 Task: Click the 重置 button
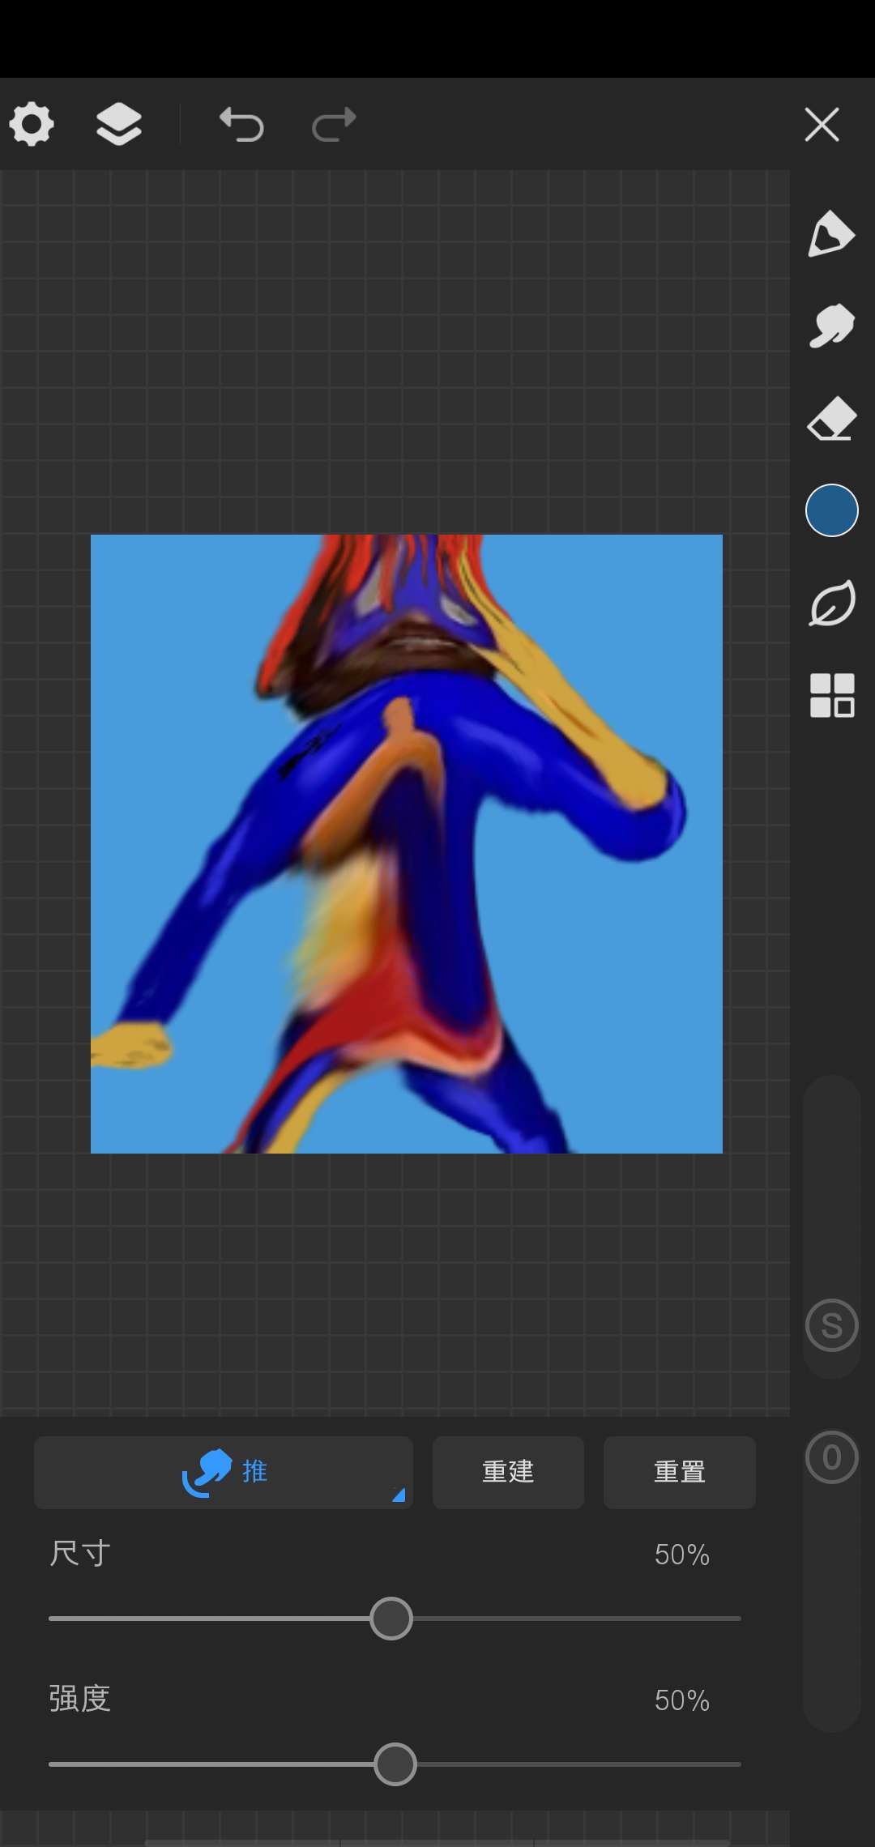click(680, 1472)
